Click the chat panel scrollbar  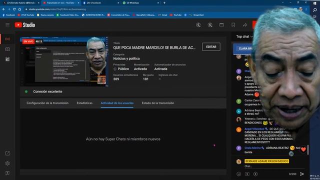click(x=308, y=150)
